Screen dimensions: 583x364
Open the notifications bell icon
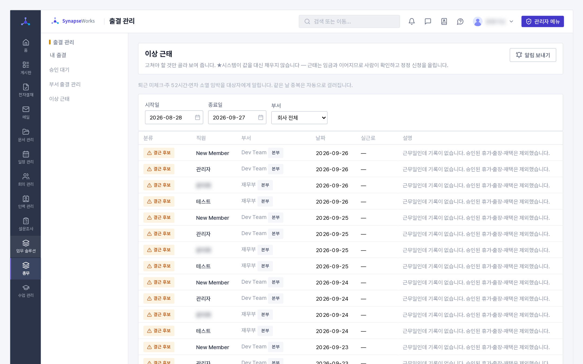click(x=412, y=21)
